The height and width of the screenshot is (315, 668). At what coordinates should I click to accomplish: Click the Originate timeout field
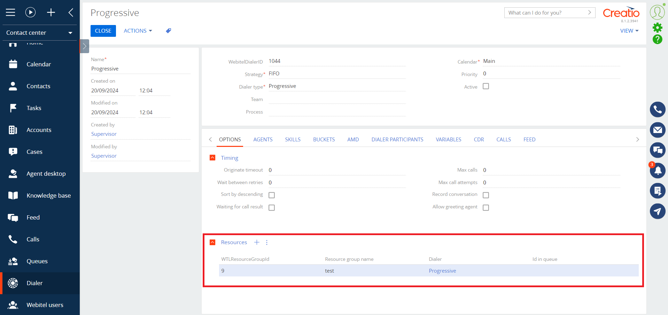(x=337, y=170)
